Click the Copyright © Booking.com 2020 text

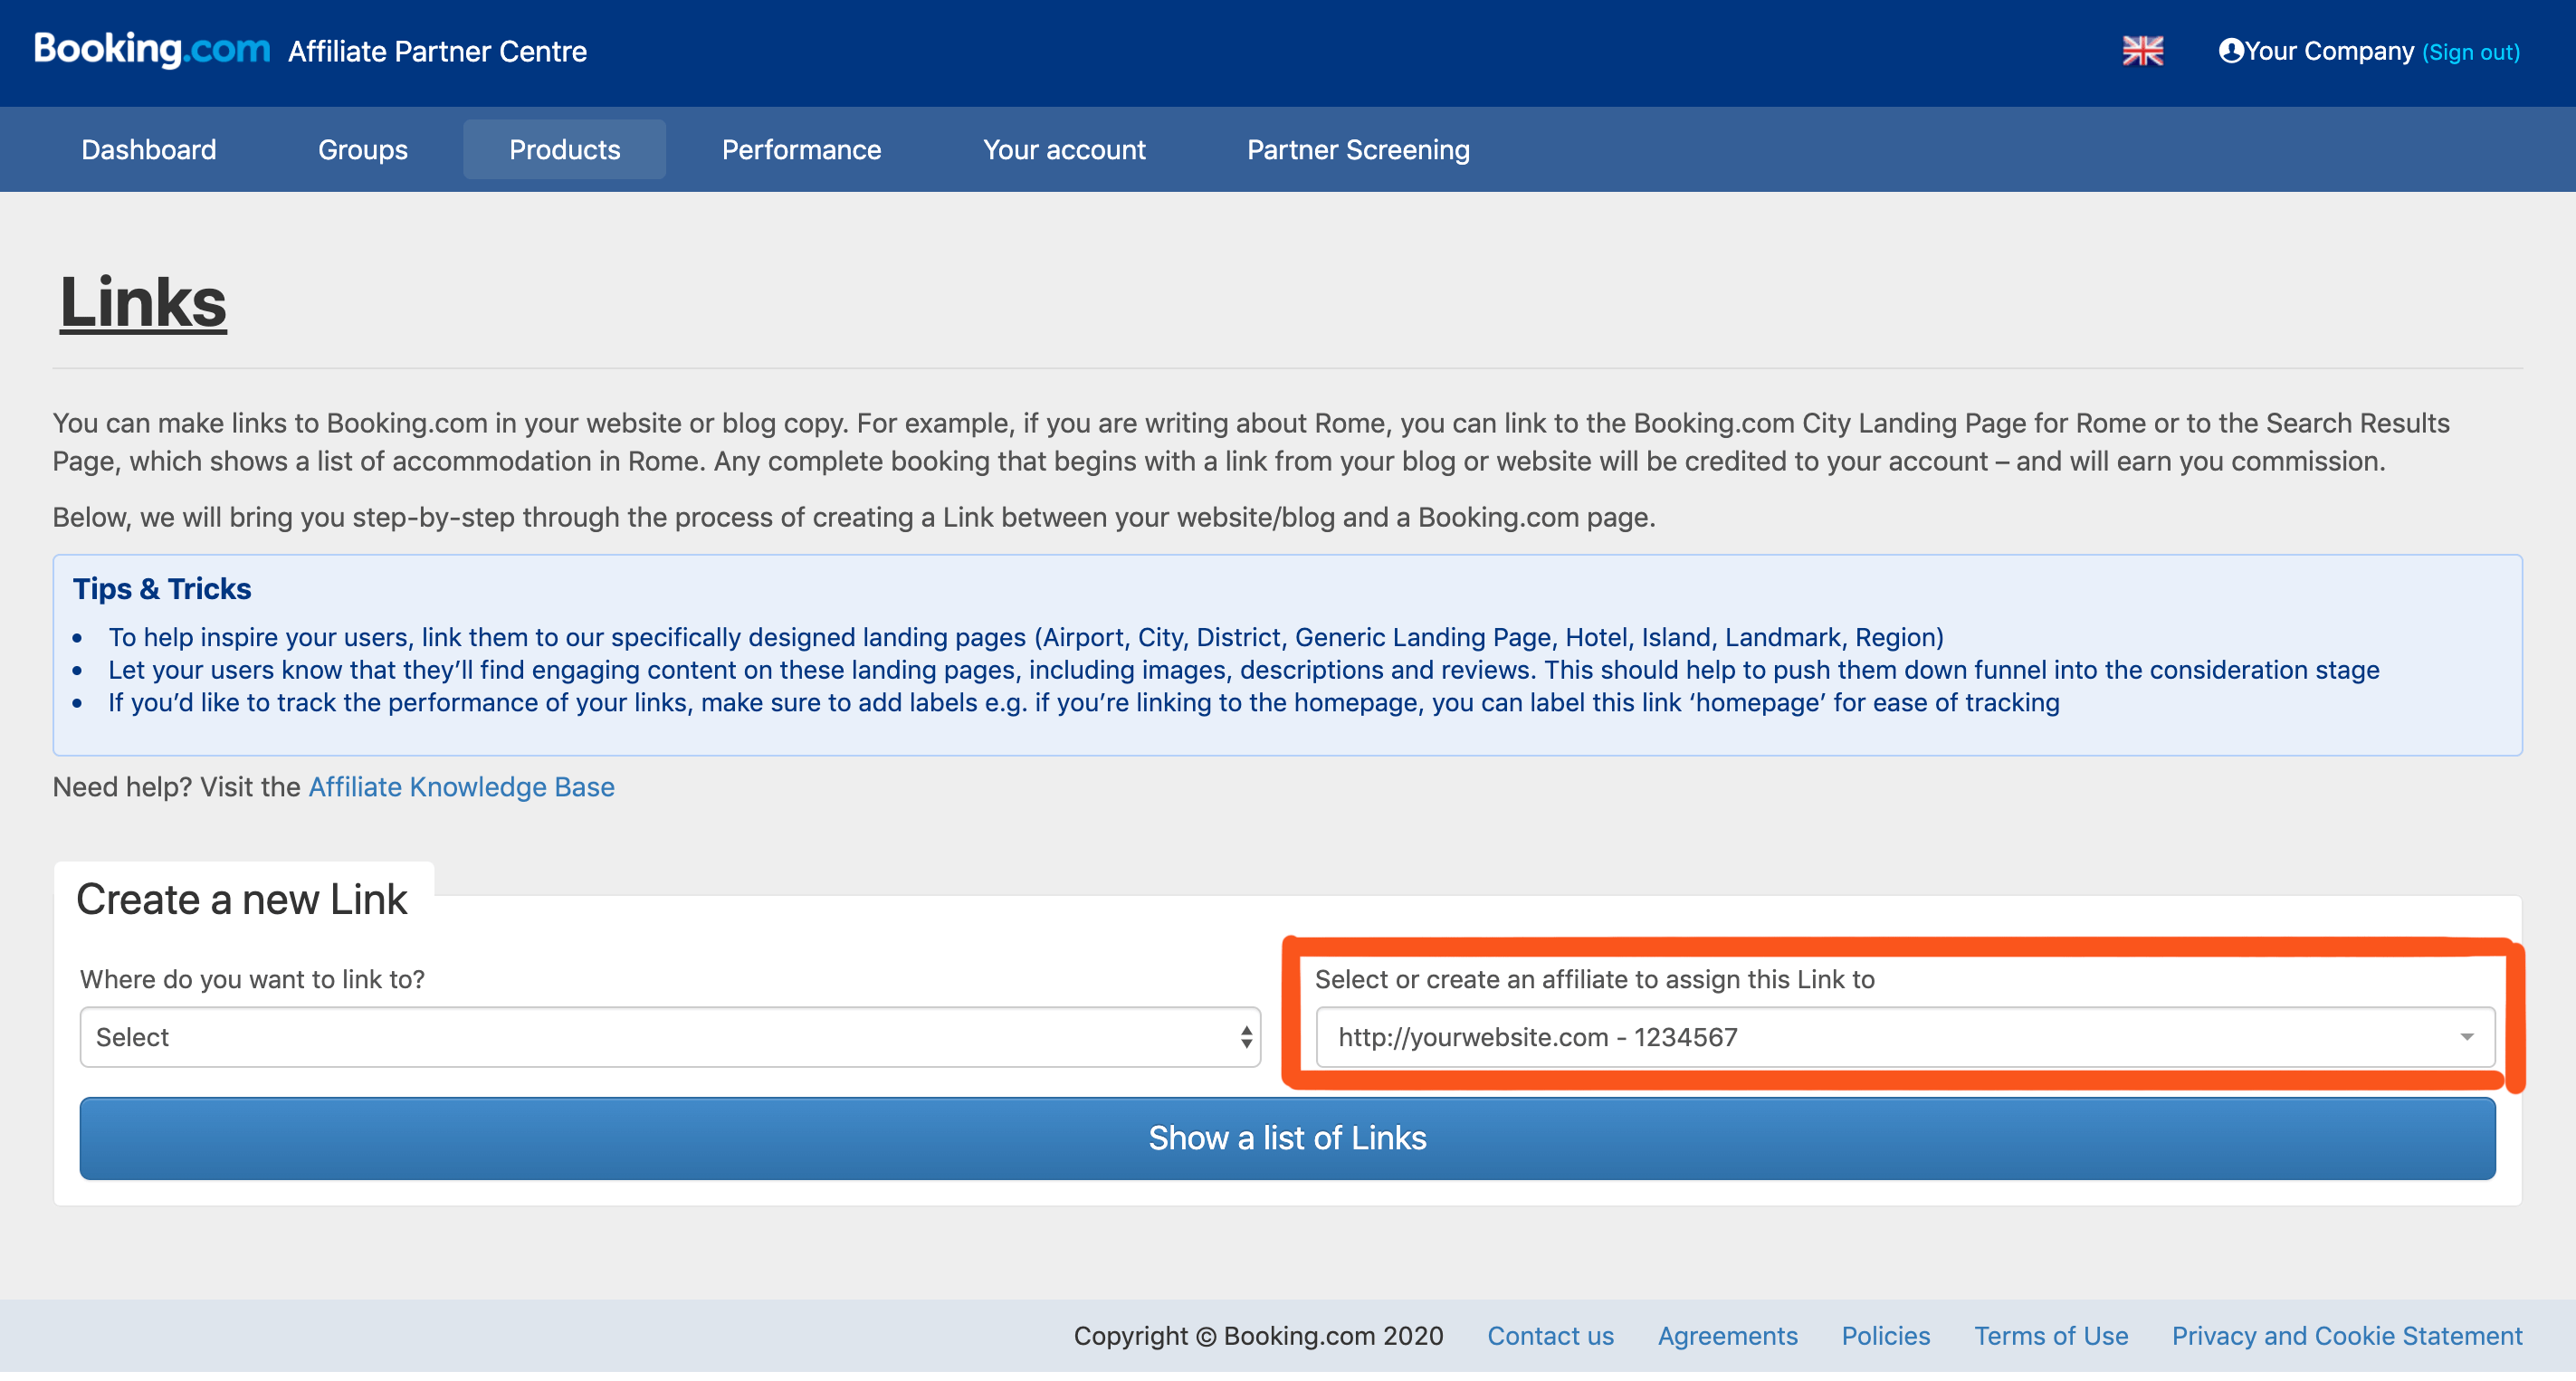[x=1258, y=1336]
